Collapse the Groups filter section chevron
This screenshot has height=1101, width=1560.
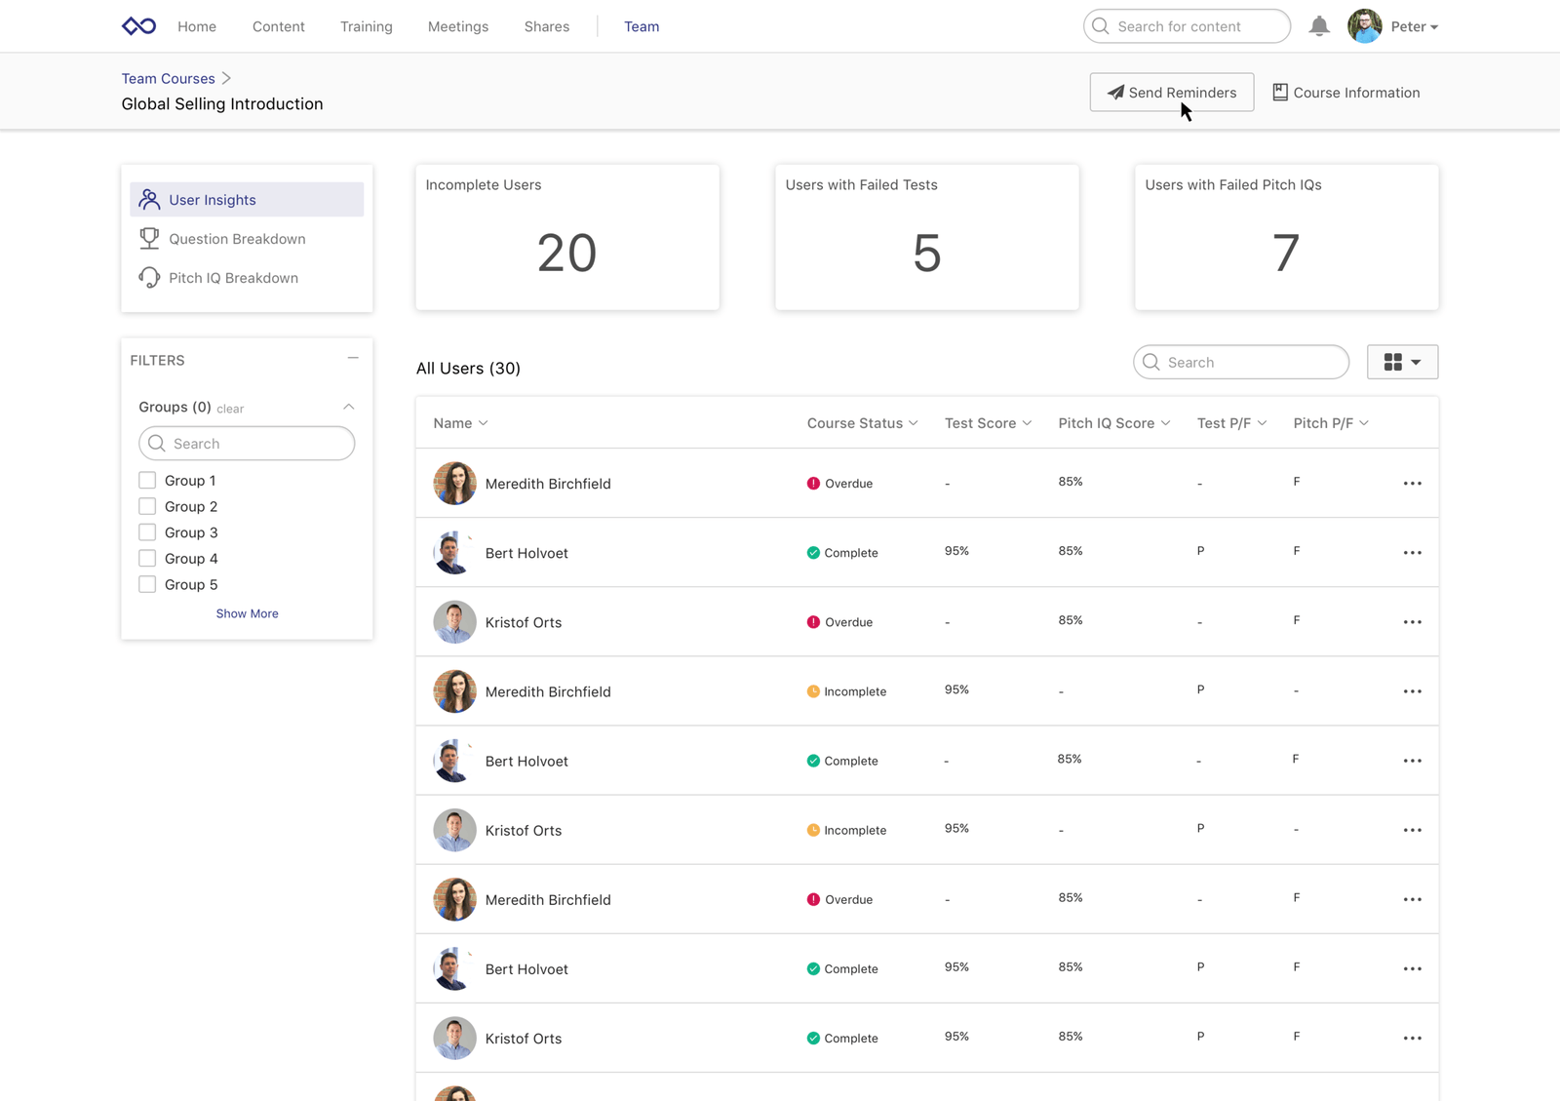348,407
